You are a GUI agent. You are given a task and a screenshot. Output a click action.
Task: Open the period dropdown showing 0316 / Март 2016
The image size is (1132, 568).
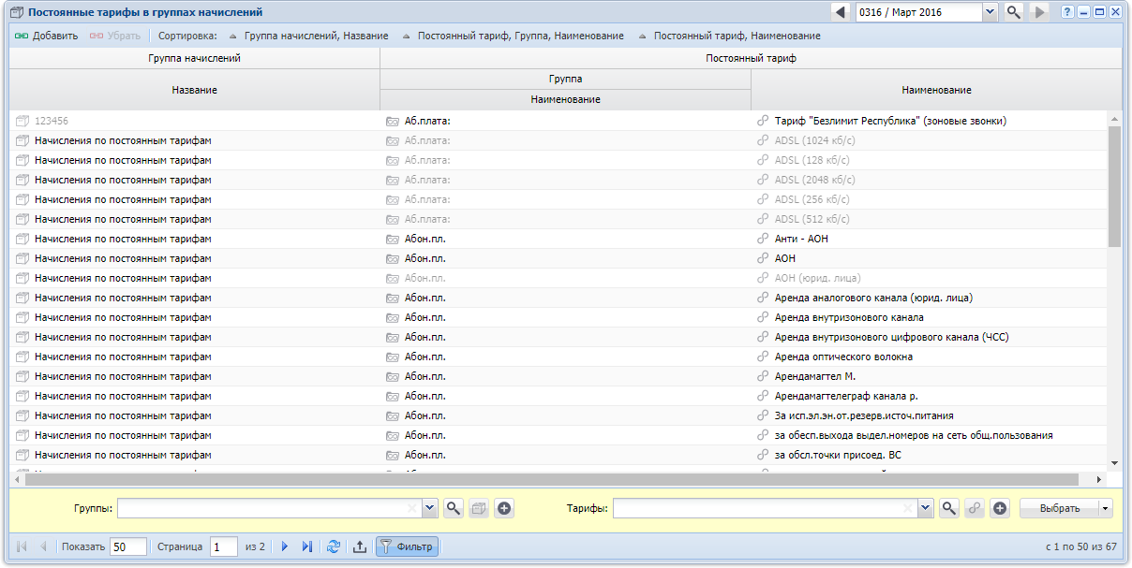pyautogui.click(x=990, y=12)
